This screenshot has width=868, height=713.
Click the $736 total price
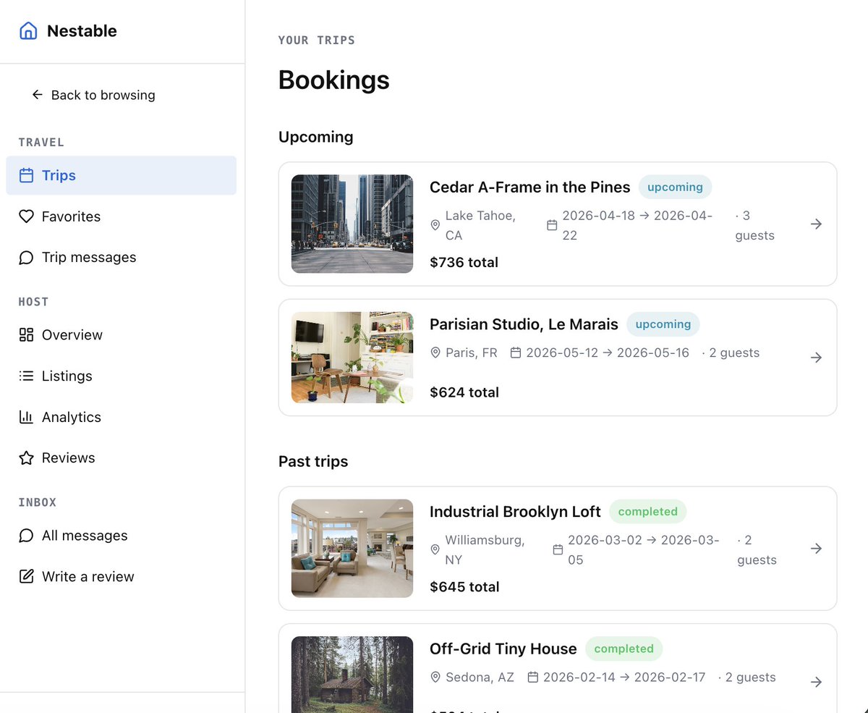[464, 262]
